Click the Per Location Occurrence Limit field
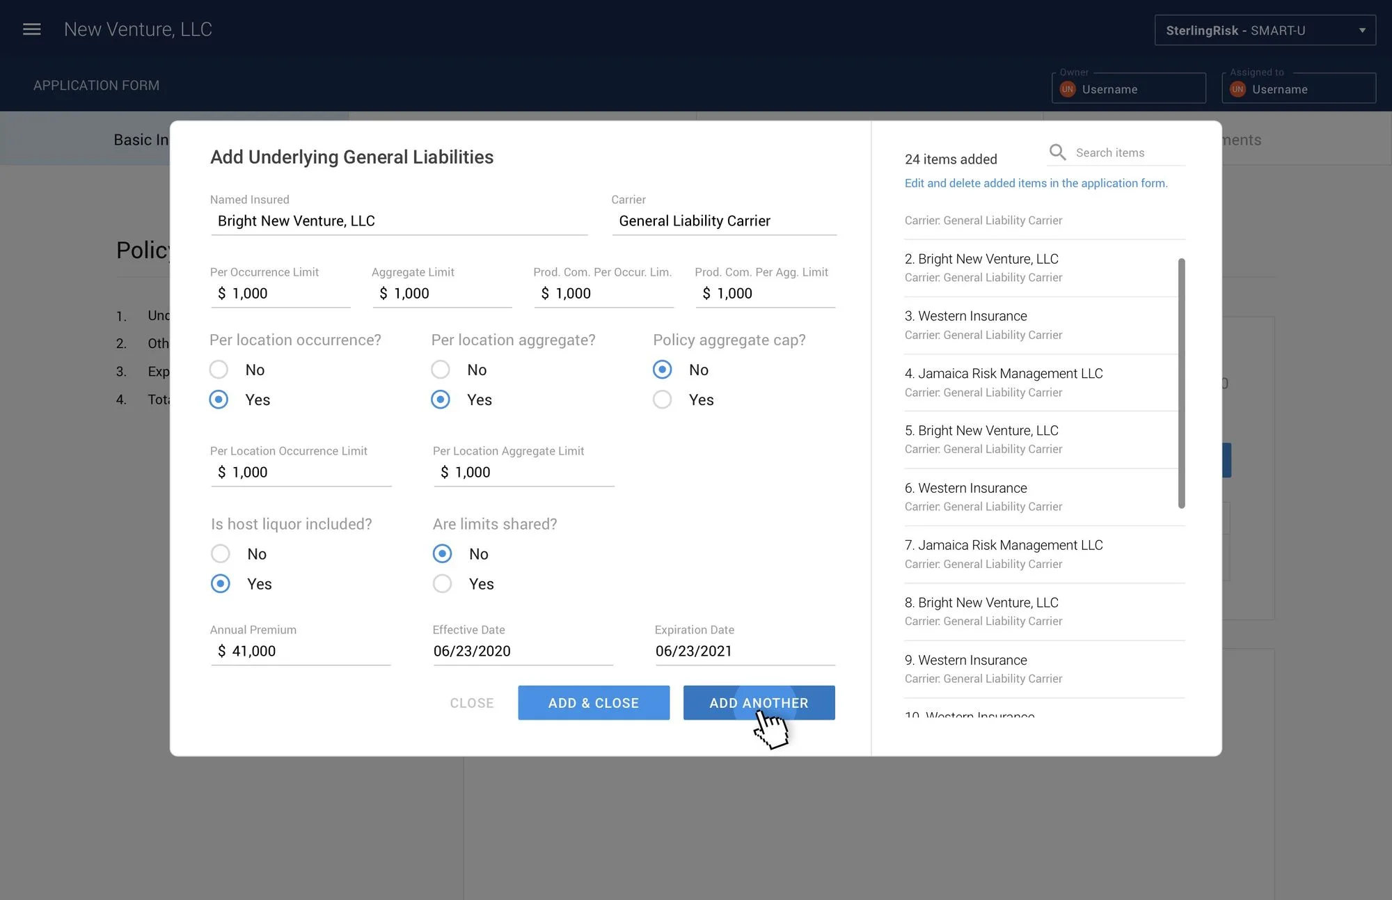 coord(301,473)
